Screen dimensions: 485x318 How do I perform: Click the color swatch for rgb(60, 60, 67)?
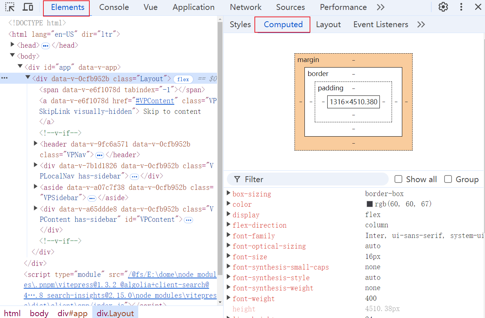[x=370, y=204]
